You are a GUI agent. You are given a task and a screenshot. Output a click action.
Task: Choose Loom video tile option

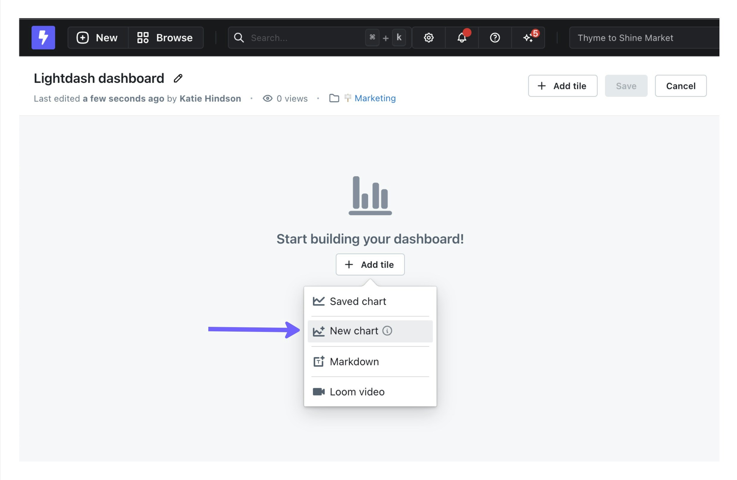(357, 392)
